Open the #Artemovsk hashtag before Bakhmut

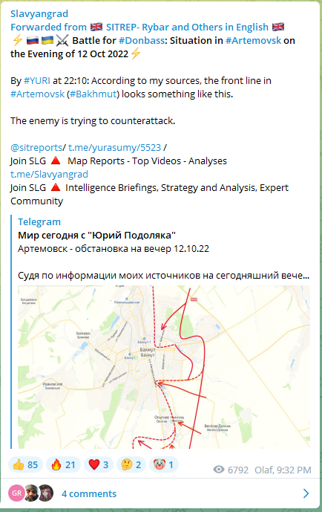pyautogui.click(x=38, y=94)
